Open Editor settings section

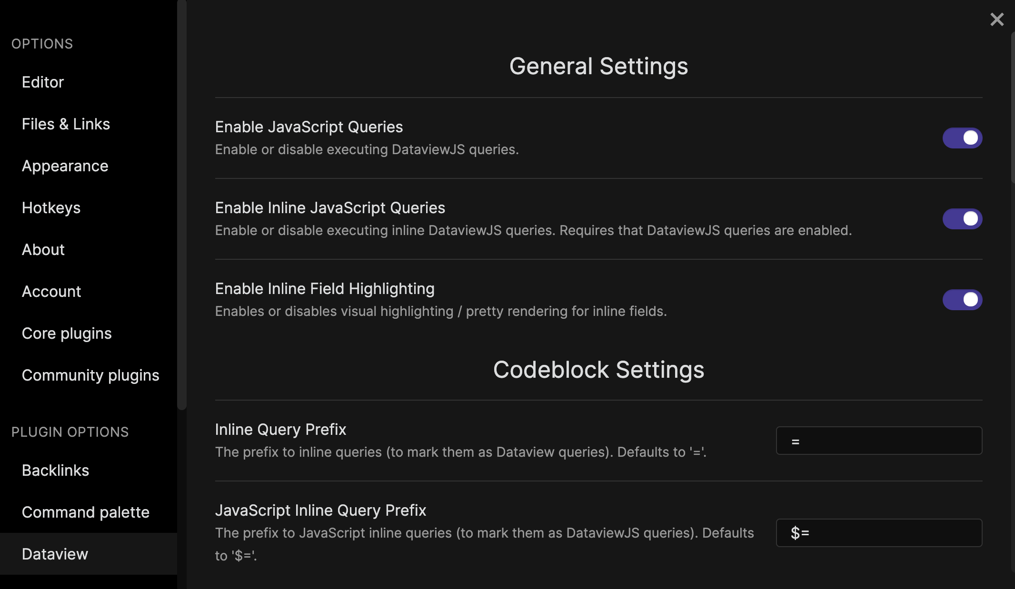43,82
